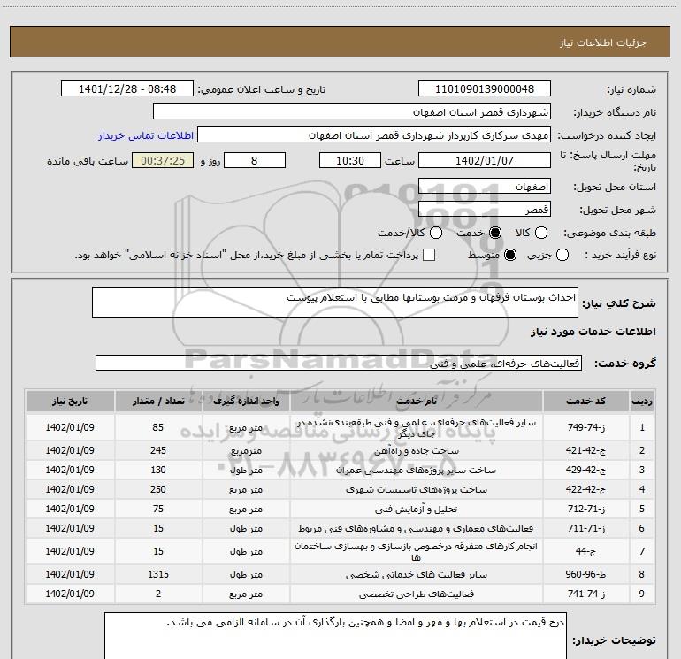The image size is (681, 659).
Task: Click the section heading اطلاعات خدمات مورد نیاز
Action: tap(593, 332)
